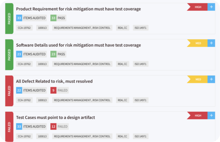
Task: Click plus icon on All Defect Related card
Action: coord(212,79)
